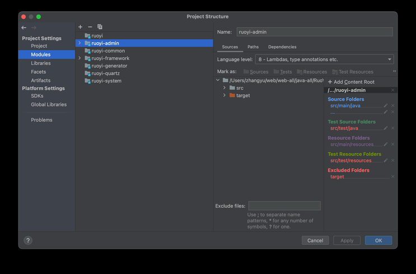This screenshot has width=416, height=274.
Task: Click the src/test/resources folder link
Action: point(350,160)
